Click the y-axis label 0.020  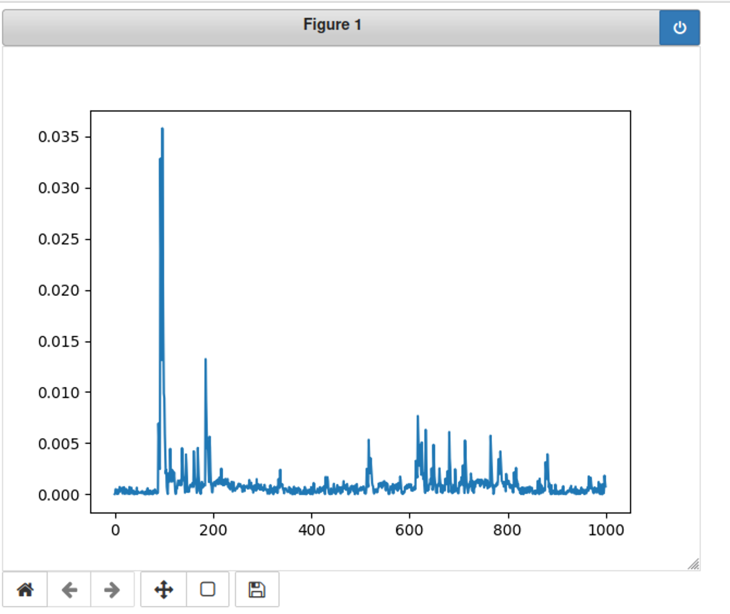pos(58,290)
